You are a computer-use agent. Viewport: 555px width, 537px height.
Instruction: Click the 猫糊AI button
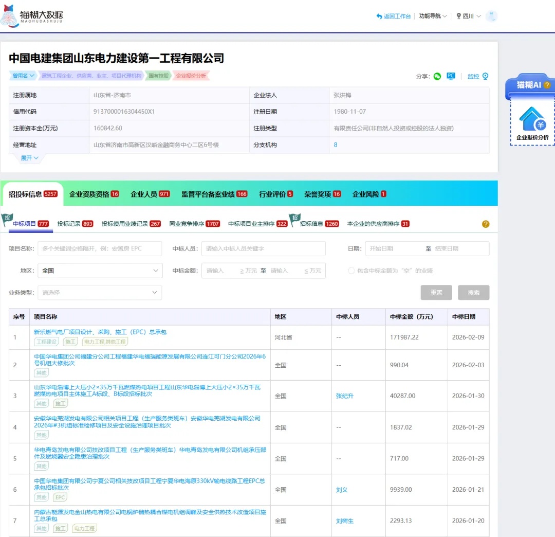pyautogui.click(x=529, y=85)
